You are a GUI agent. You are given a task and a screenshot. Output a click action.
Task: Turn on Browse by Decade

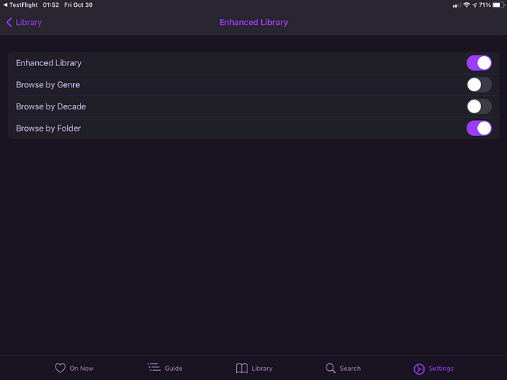pos(479,106)
